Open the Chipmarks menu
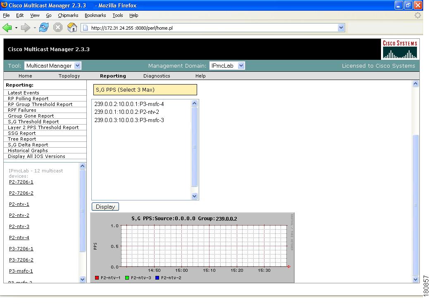Image resolution: width=431 pixels, height=306 pixels. 68,15
